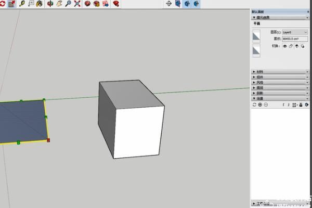The height and width of the screenshot is (208, 312).
Task: Select the Text label tool
Action: point(31,4)
